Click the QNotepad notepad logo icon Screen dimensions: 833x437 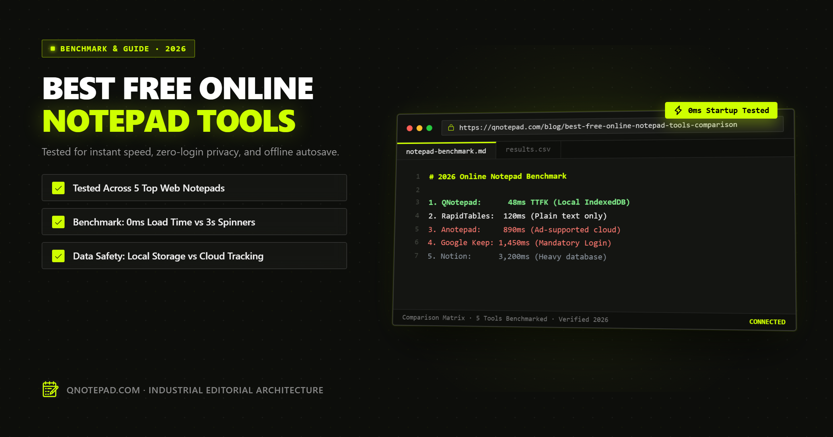click(51, 389)
